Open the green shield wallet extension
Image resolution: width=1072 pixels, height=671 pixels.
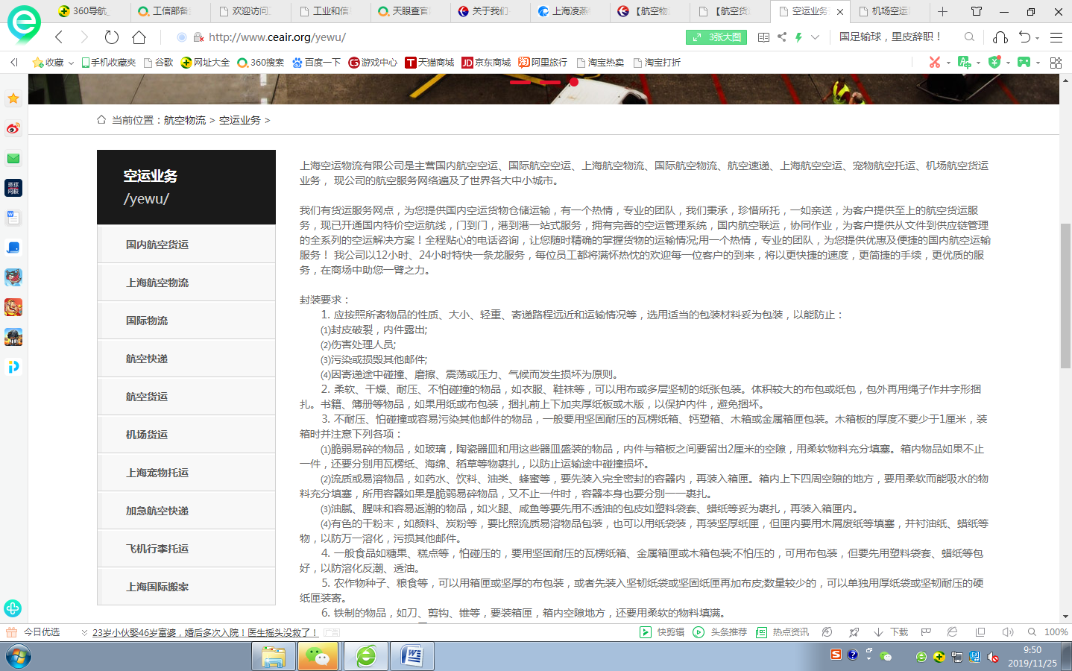[994, 63]
